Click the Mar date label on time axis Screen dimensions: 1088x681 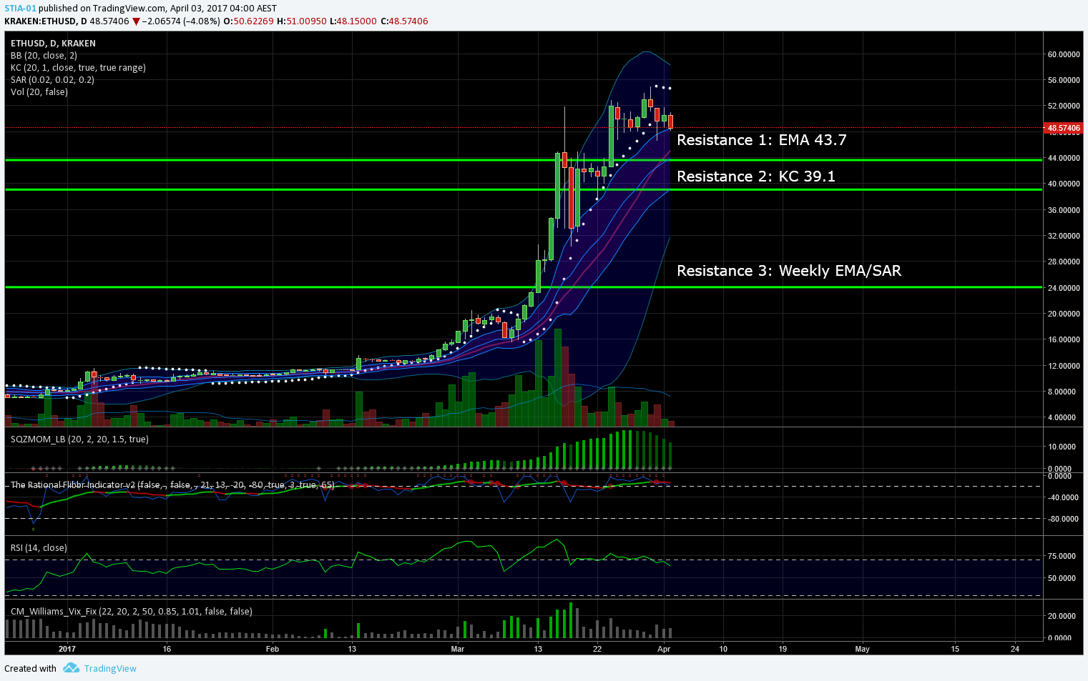point(458,649)
